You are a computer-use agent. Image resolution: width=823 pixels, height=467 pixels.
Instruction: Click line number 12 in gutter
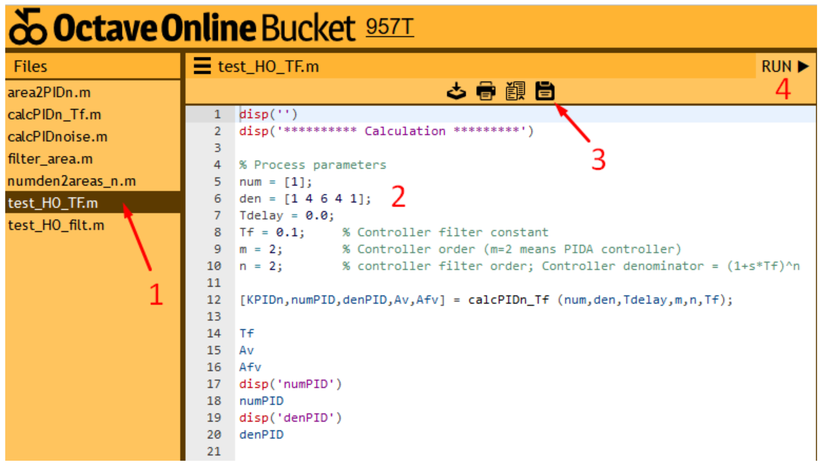click(x=214, y=300)
